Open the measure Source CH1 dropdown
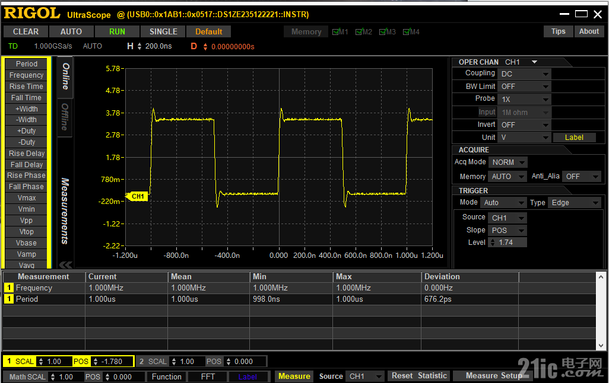 pyautogui.click(x=364, y=376)
